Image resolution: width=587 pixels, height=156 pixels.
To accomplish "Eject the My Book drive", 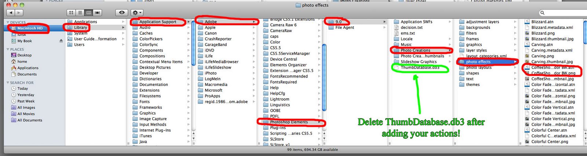I will coord(61,41).
